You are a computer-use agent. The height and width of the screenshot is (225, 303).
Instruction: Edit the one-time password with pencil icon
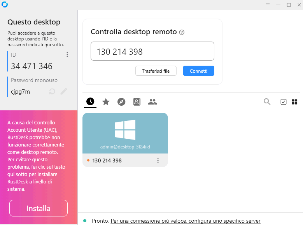pyautogui.click(x=64, y=91)
